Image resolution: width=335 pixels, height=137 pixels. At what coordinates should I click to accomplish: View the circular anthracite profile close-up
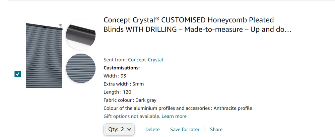point(81,35)
